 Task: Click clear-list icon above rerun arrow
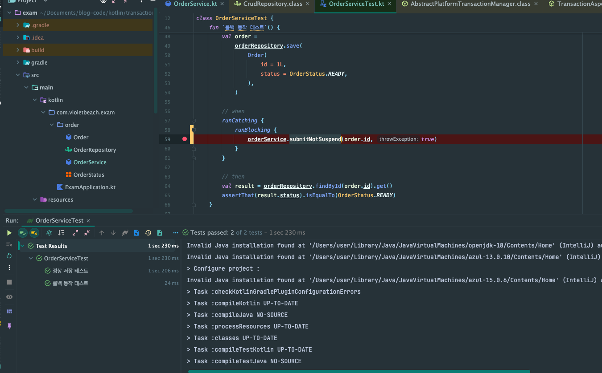(x=9, y=244)
